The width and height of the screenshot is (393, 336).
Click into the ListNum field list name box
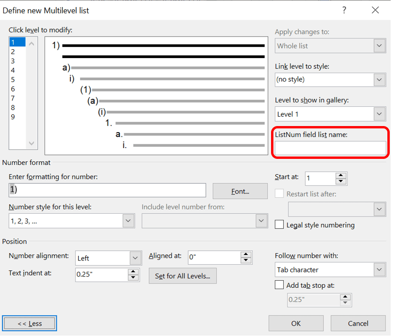click(330, 149)
